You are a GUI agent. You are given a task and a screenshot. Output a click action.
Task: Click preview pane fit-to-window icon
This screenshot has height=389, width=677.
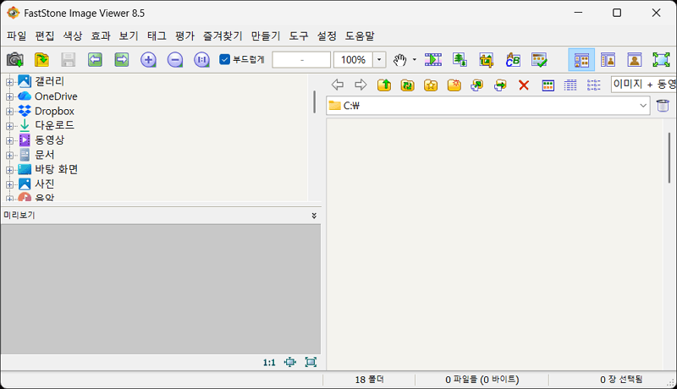pyautogui.click(x=290, y=362)
